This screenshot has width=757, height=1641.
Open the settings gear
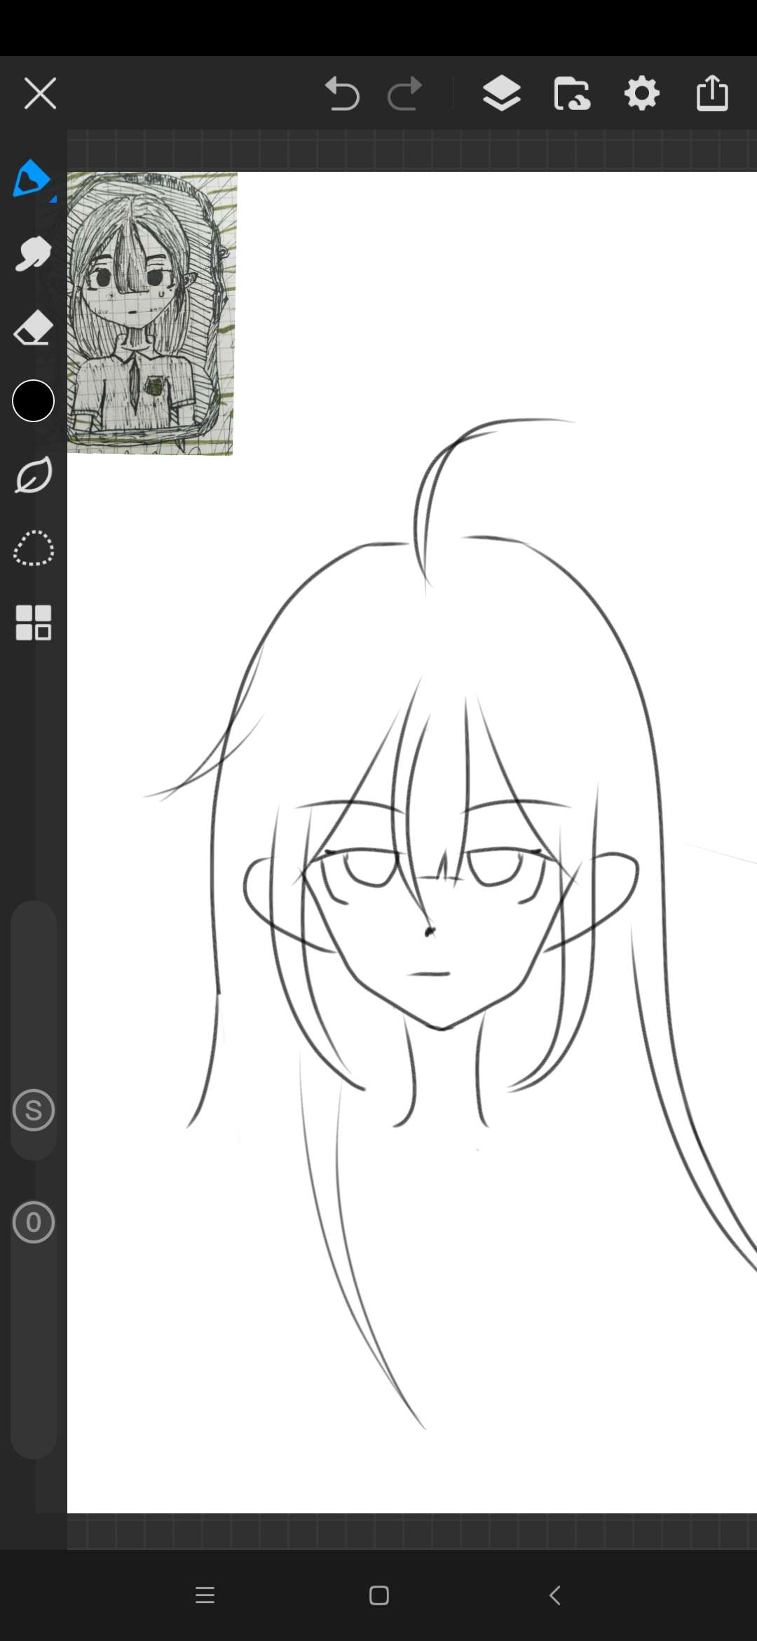click(x=642, y=93)
